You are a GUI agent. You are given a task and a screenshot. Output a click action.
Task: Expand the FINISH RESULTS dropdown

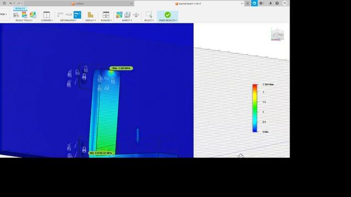tap(168, 20)
